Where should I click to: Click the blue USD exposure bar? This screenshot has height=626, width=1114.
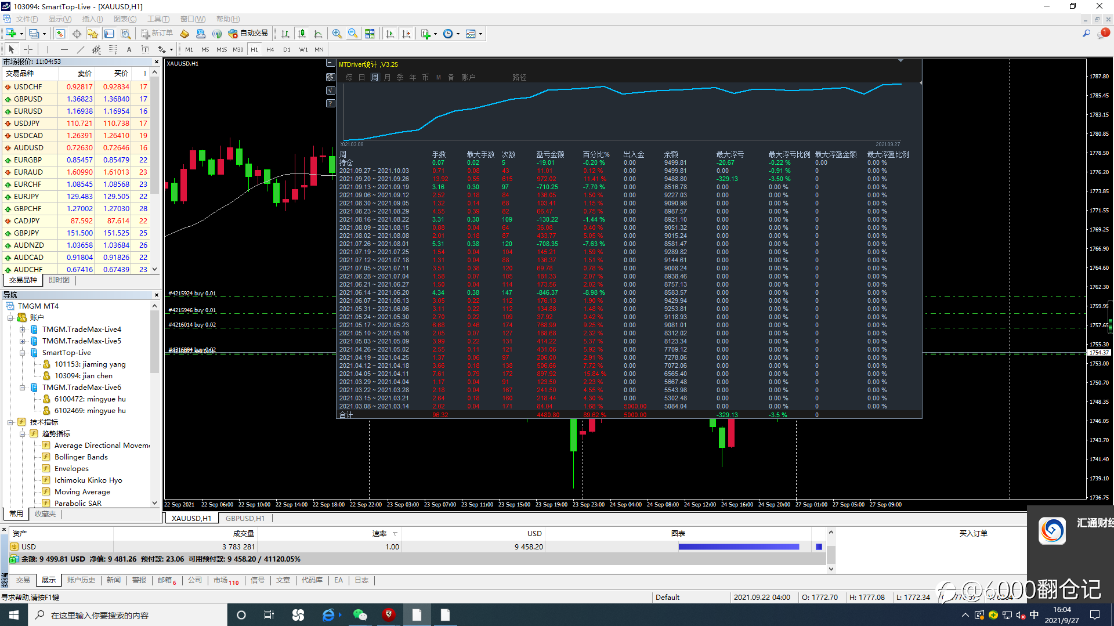738,547
